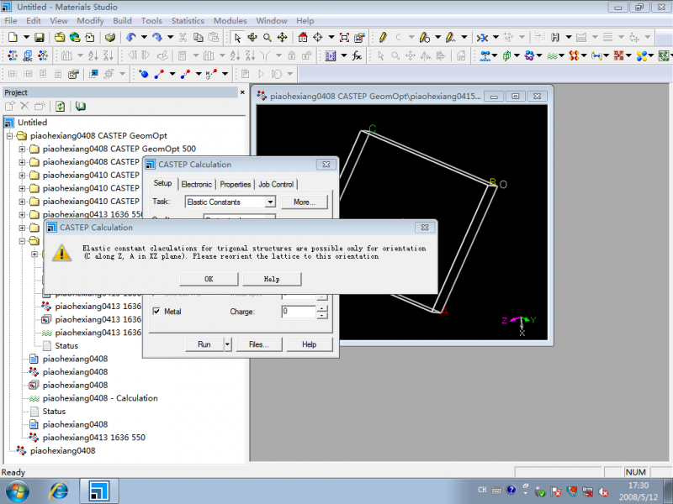Image resolution: width=673 pixels, height=504 pixels.
Task: Click the Undo arrow icon
Action: [131, 37]
